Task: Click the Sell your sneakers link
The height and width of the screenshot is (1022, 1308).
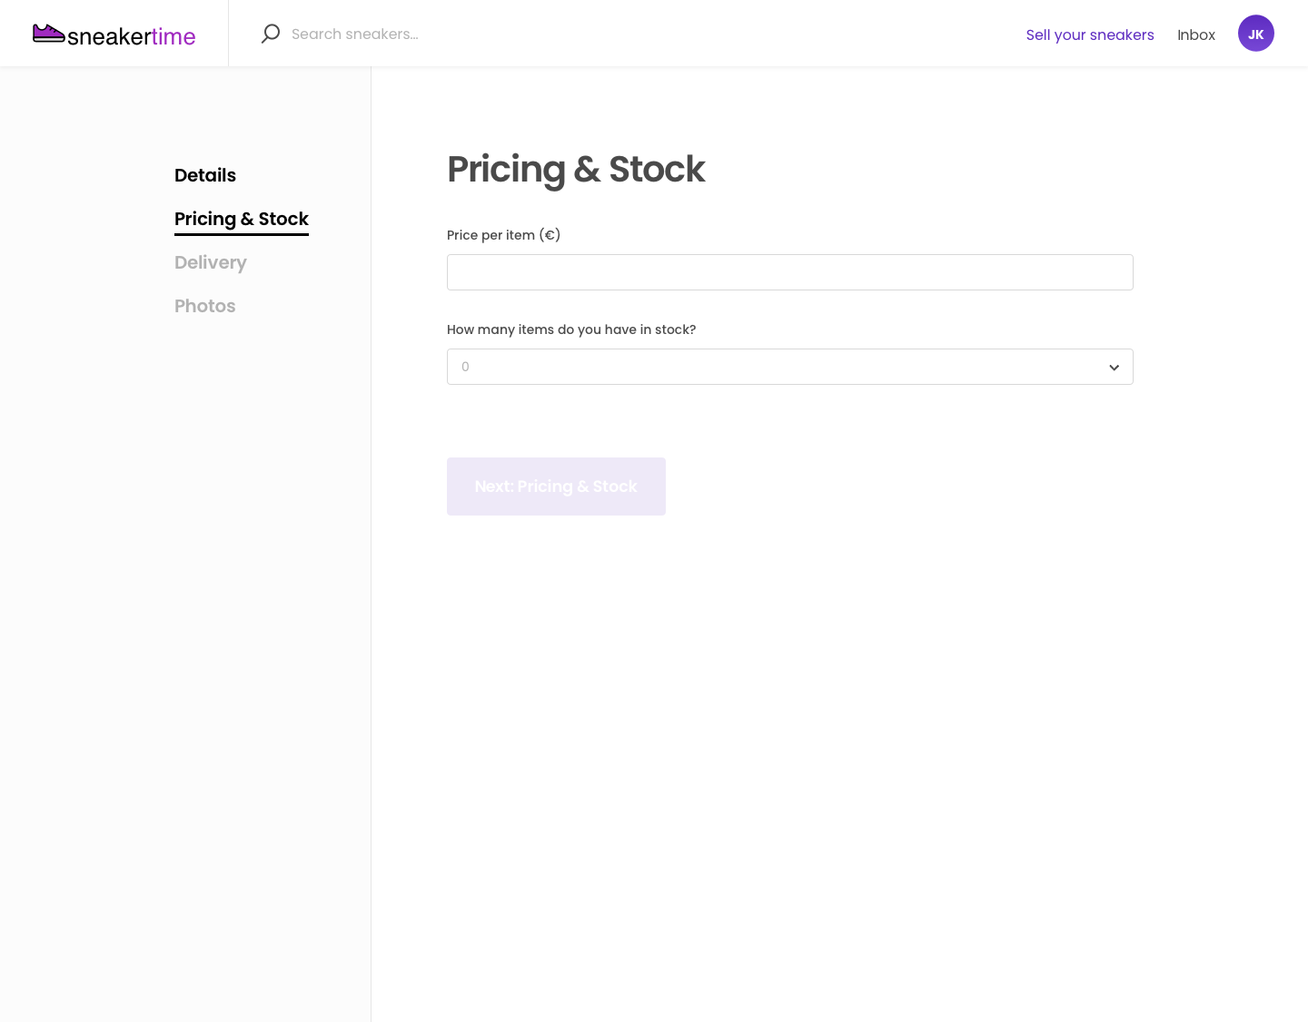Action: point(1090,34)
